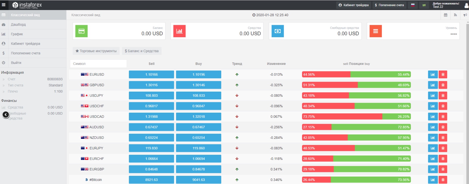The height and width of the screenshot is (184, 469).
Task: Click the Изменение column header
Action: pyautogui.click(x=276, y=64)
